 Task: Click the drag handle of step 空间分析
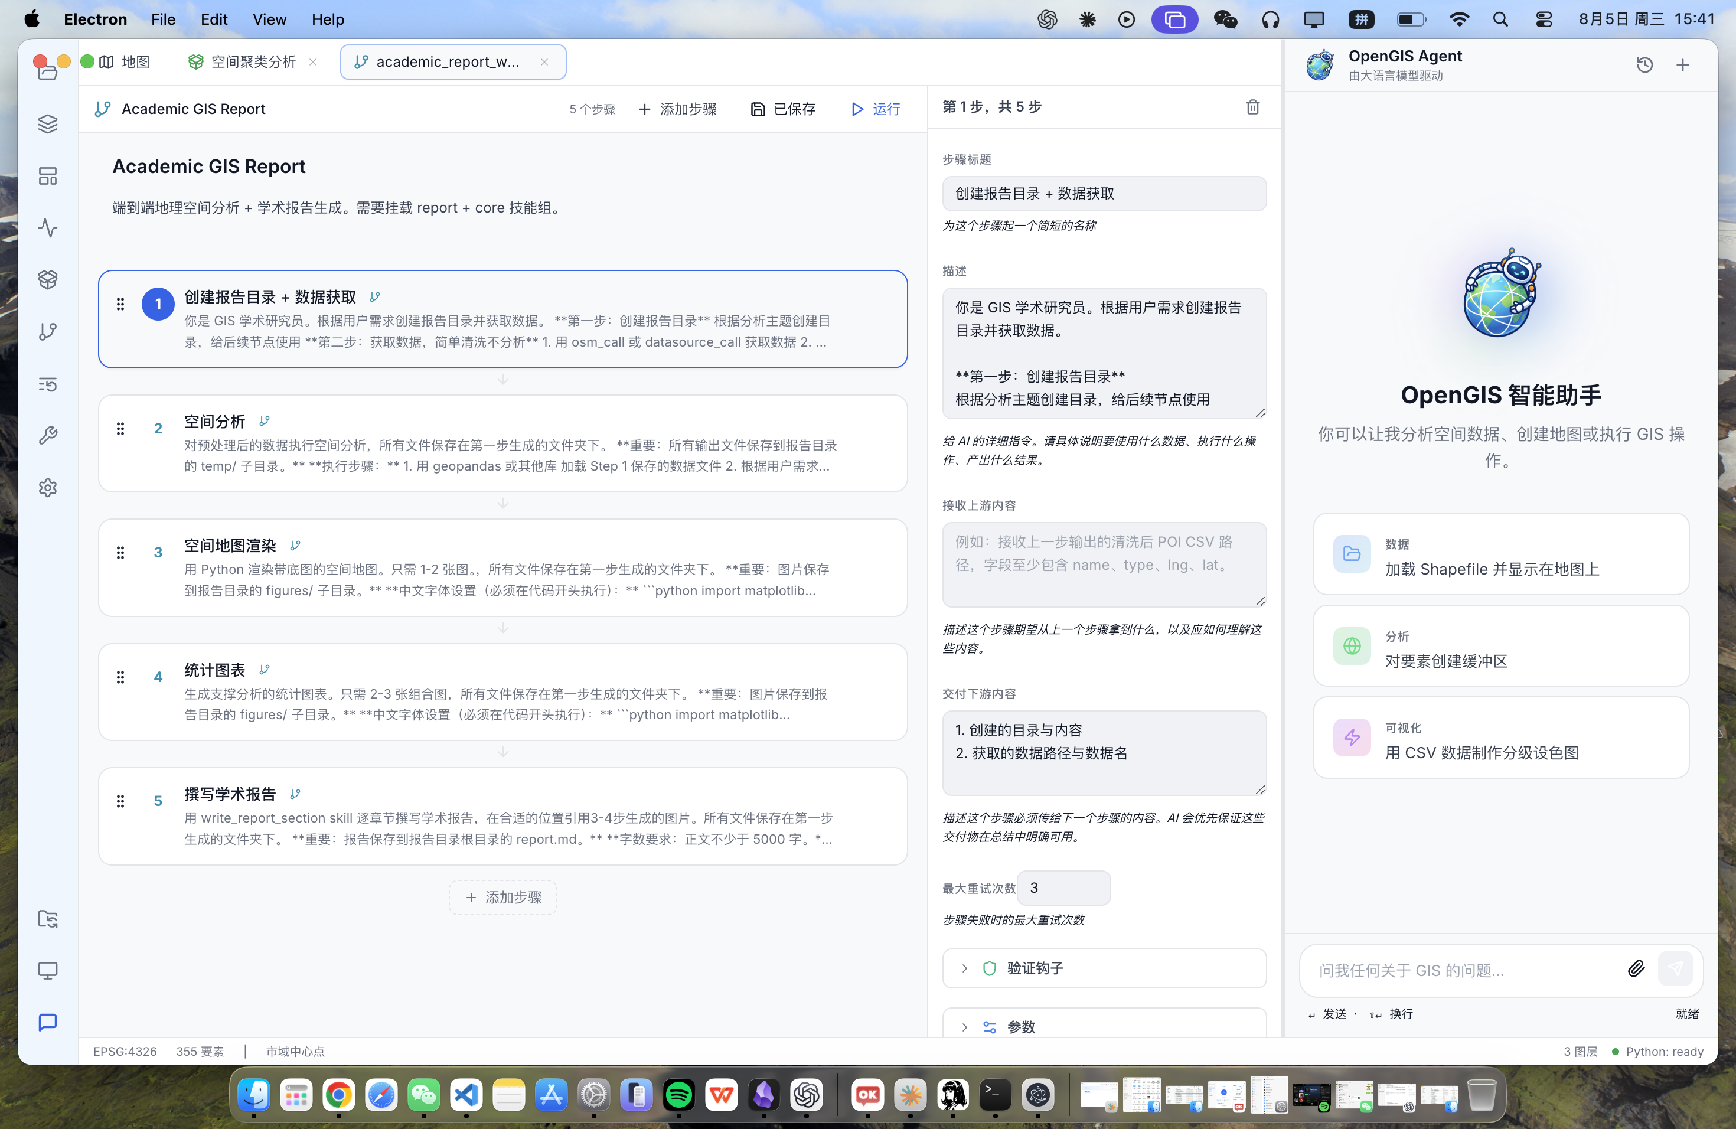click(120, 428)
